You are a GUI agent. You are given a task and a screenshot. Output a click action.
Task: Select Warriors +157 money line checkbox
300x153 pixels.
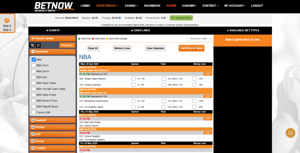click(x=194, y=79)
